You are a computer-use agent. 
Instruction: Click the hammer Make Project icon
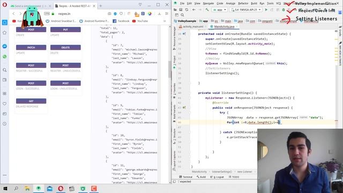(x=207, y=10)
